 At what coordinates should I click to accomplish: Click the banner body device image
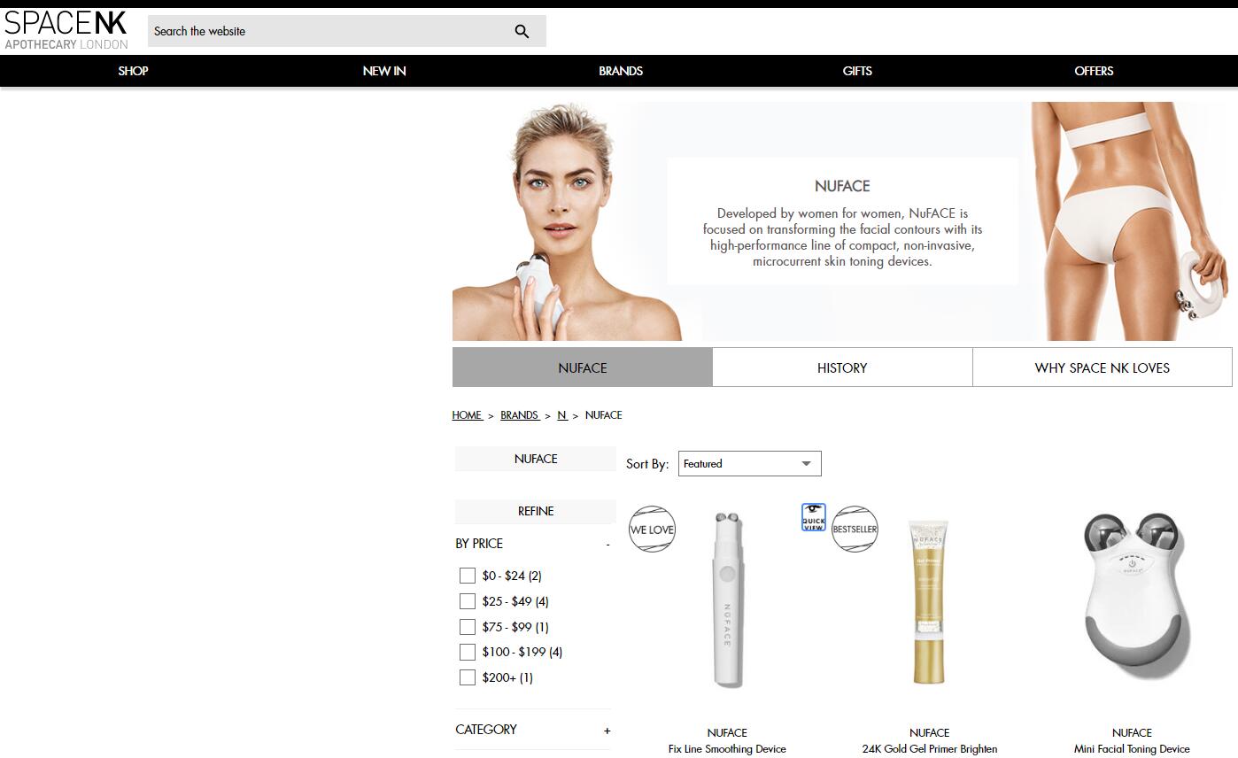tap(1131, 221)
